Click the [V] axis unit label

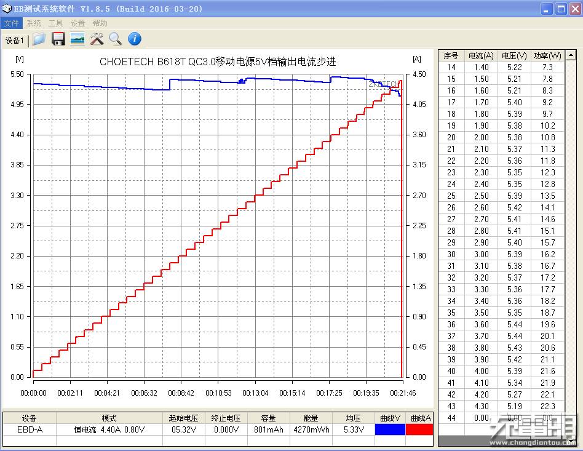(x=20, y=59)
